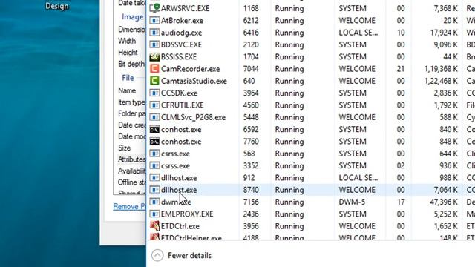
Task: Click the EMLPROXY.EXE process icon
Action: pos(154,214)
